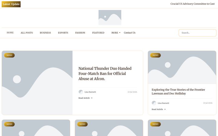Open the ALL POSTS menu item
218x136 pixels.
click(x=27, y=33)
